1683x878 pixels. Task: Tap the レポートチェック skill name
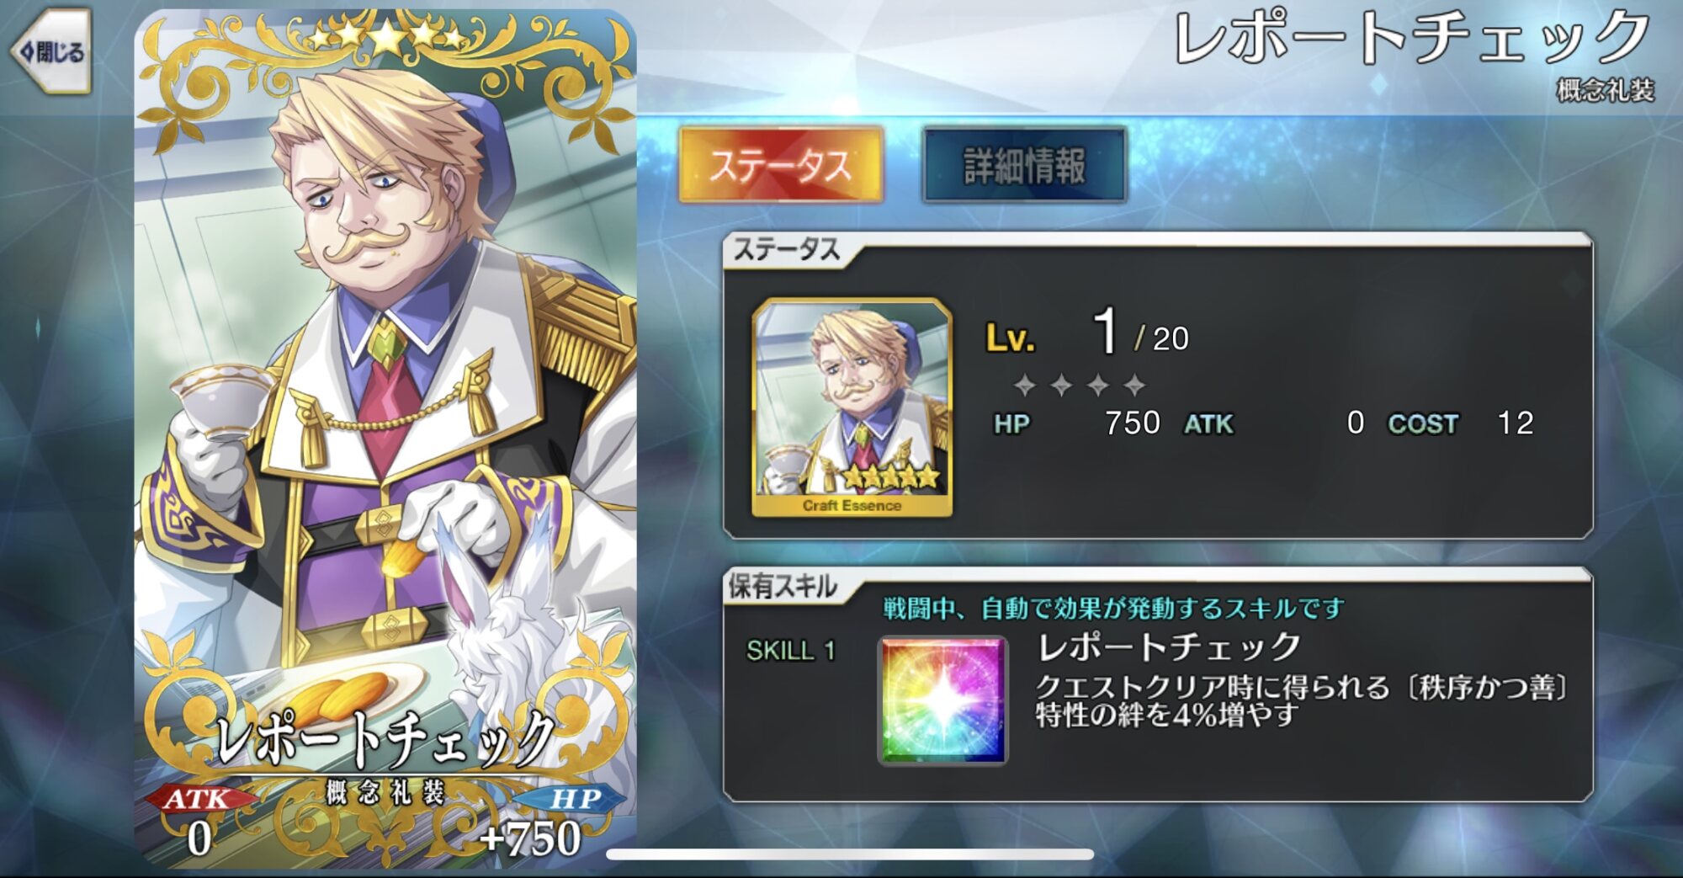[x=1170, y=647]
